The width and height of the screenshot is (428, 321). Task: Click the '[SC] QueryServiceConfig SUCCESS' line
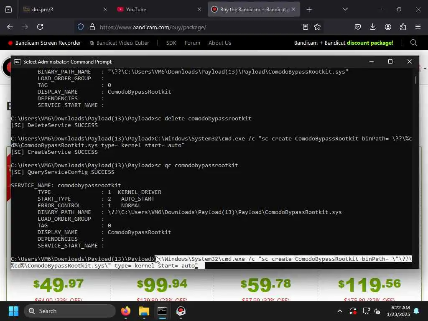click(x=63, y=172)
